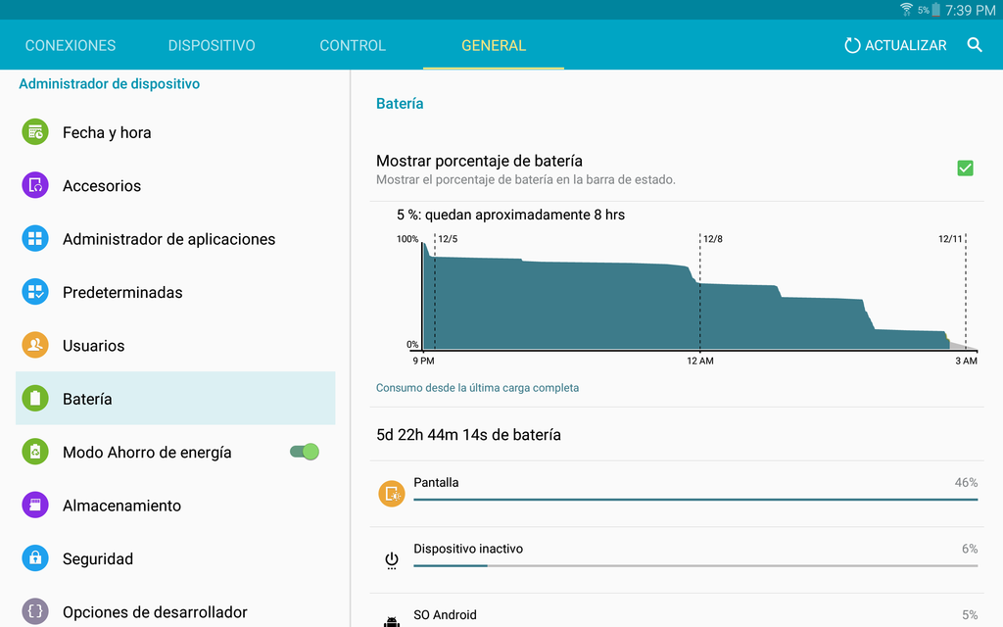This screenshot has height=627, width=1003.
Task: Tap the Opciones de desarrollador braces icon
Action: click(35, 611)
